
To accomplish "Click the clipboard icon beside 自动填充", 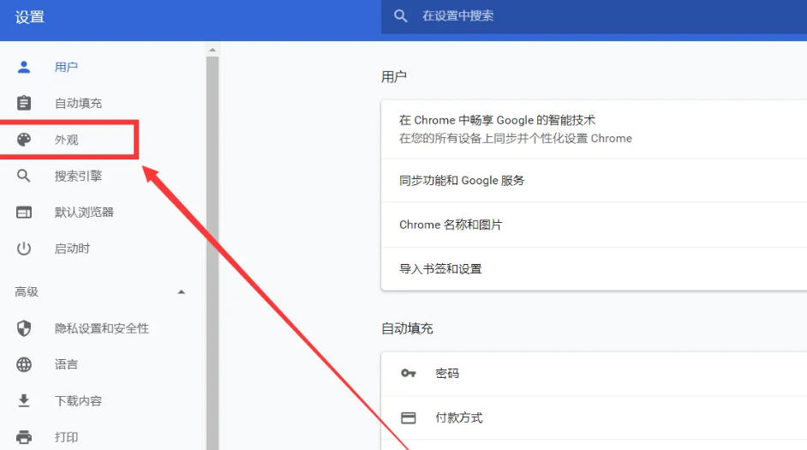I will pos(24,103).
